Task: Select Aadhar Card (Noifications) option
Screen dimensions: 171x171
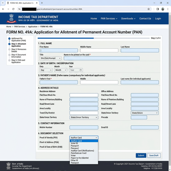Action: (84, 151)
